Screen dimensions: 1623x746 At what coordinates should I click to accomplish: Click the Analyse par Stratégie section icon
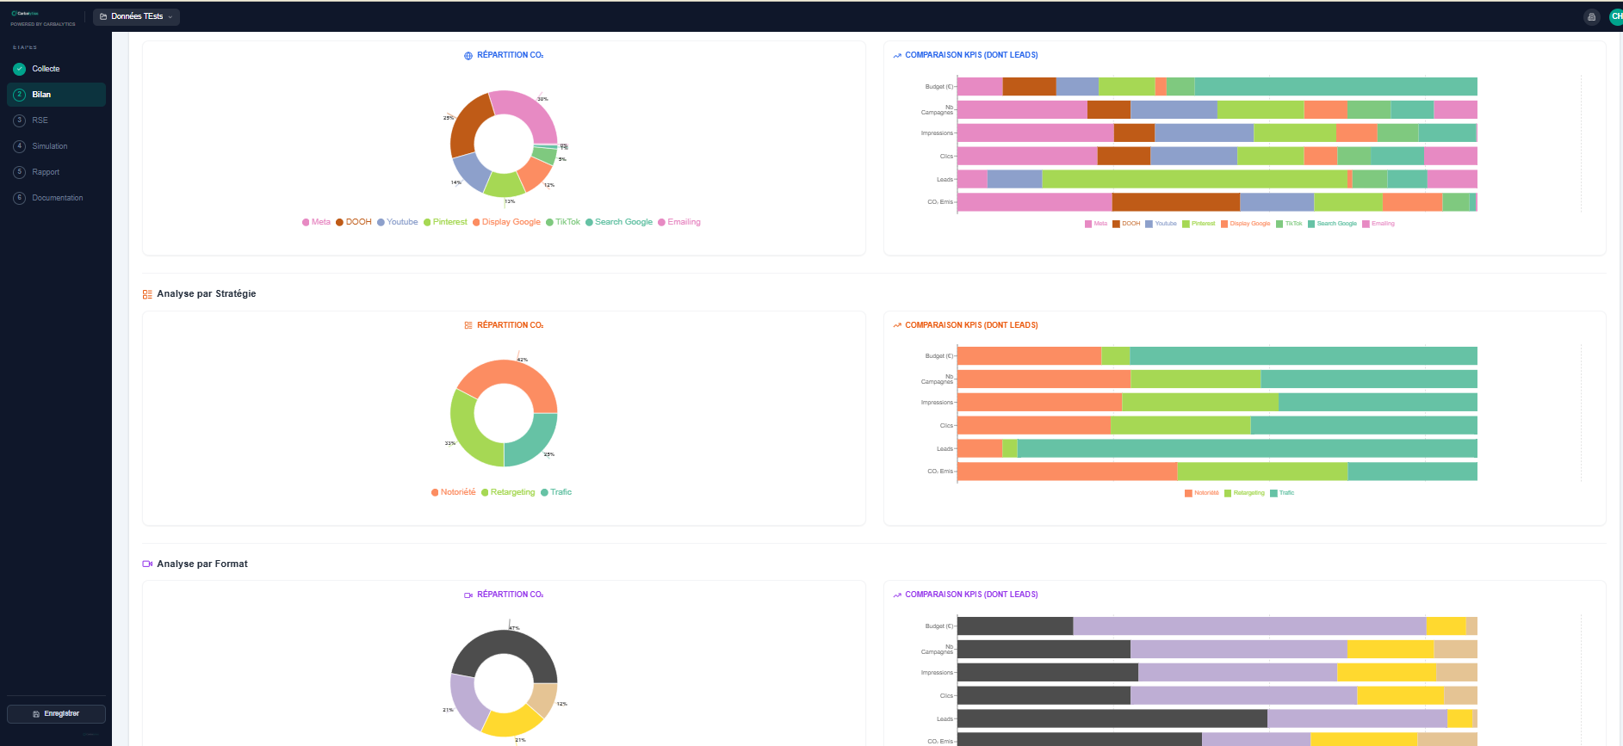147,294
